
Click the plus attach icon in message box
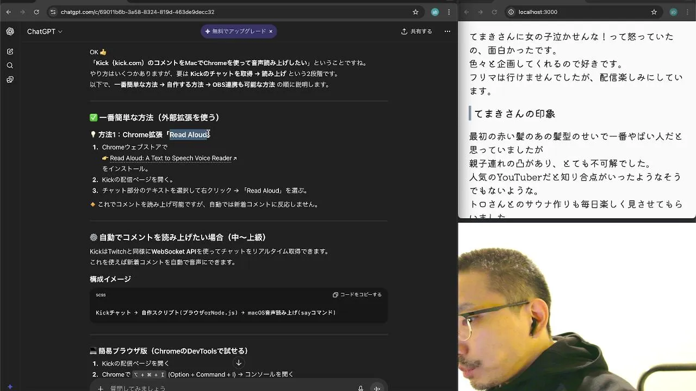coord(101,388)
